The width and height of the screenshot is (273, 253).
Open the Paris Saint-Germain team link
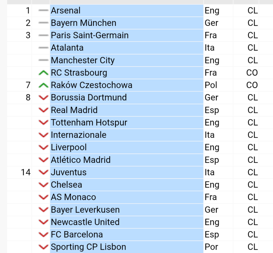coord(90,35)
